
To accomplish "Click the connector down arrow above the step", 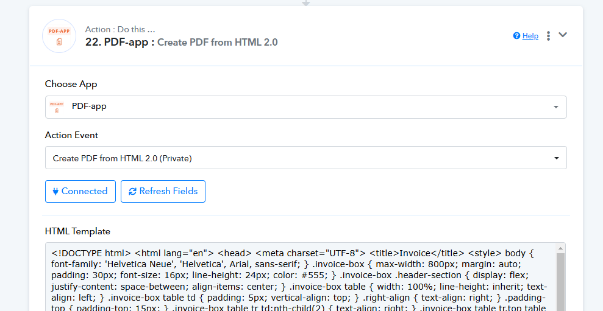I will click(x=305, y=3).
